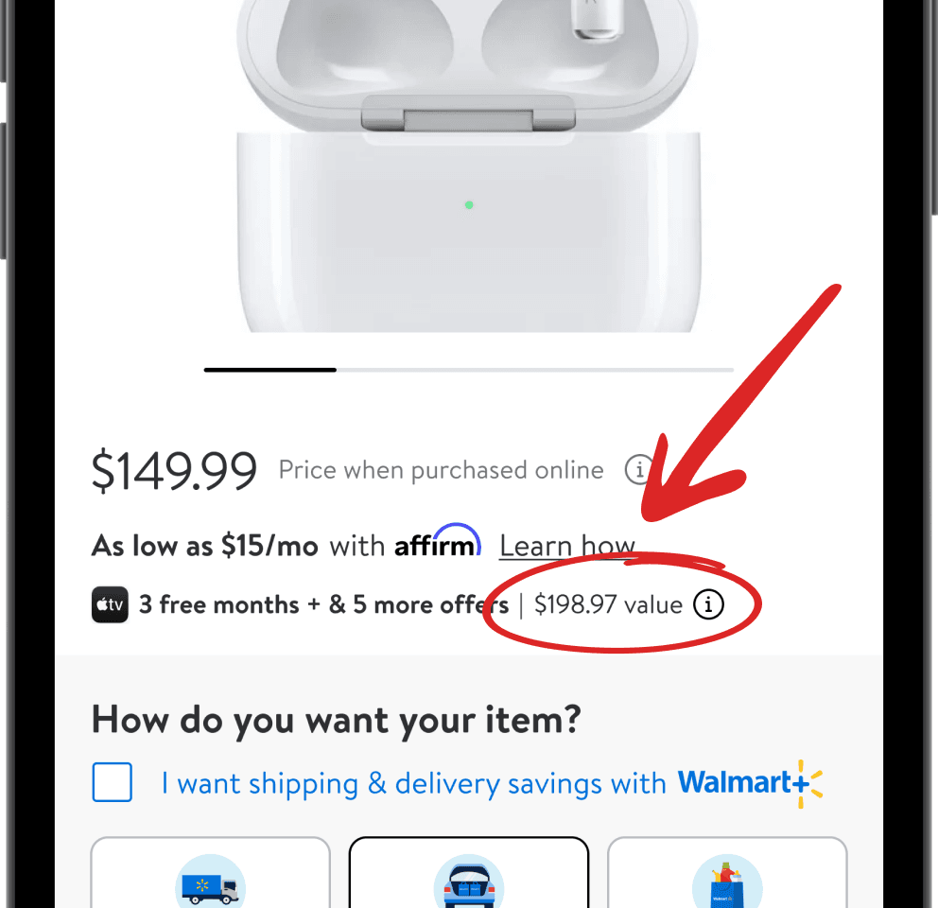Screen dimensions: 938x908
Task: Click the 'Price when purchased online' label
Action: [441, 470]
